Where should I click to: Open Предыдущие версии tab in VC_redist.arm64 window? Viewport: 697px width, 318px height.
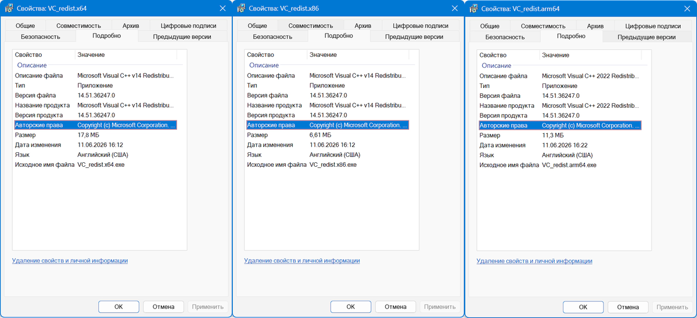click(646, 36)
